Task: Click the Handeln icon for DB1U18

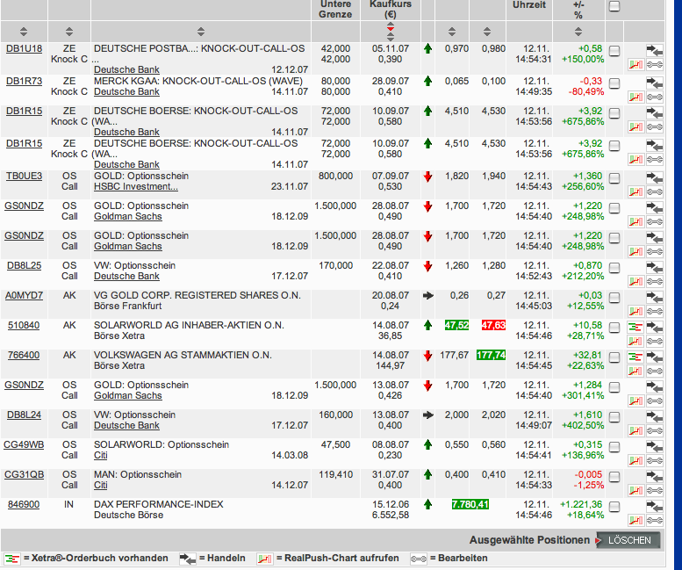Action: pos(654,51)
